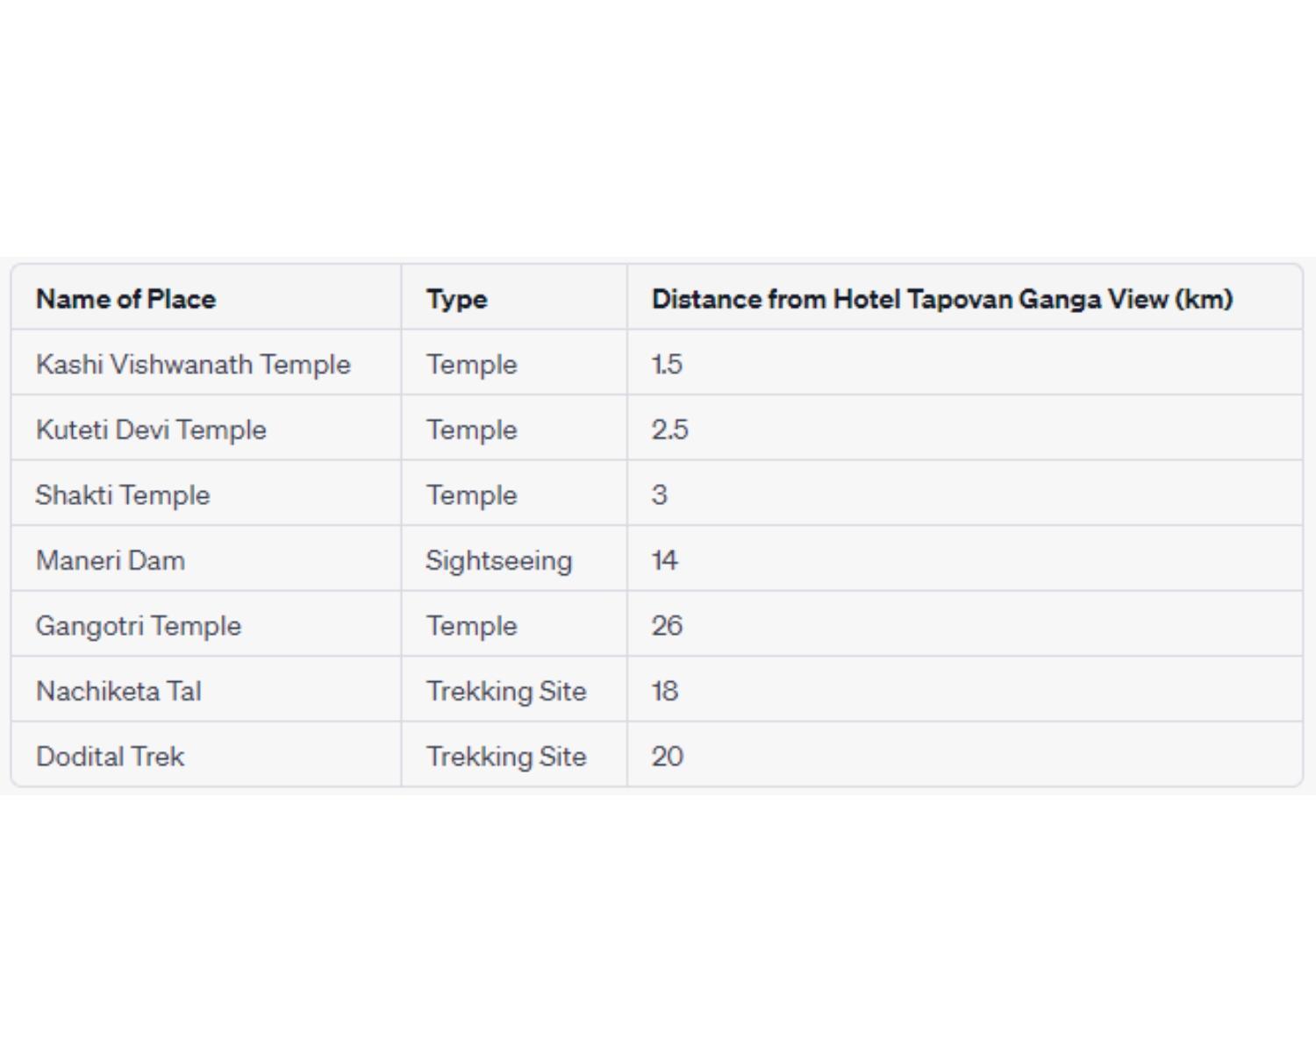Click the Sightseeing type cell
The width and height of the screenshot is (1316, 1052).
[499, 560]
